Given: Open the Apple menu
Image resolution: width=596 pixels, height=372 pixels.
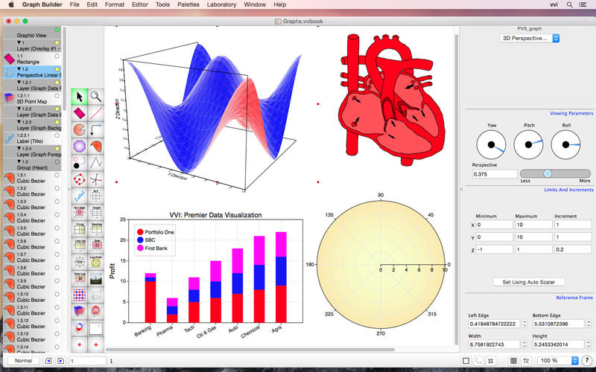Looking at the screenshot, I should [x=11, y=4].
